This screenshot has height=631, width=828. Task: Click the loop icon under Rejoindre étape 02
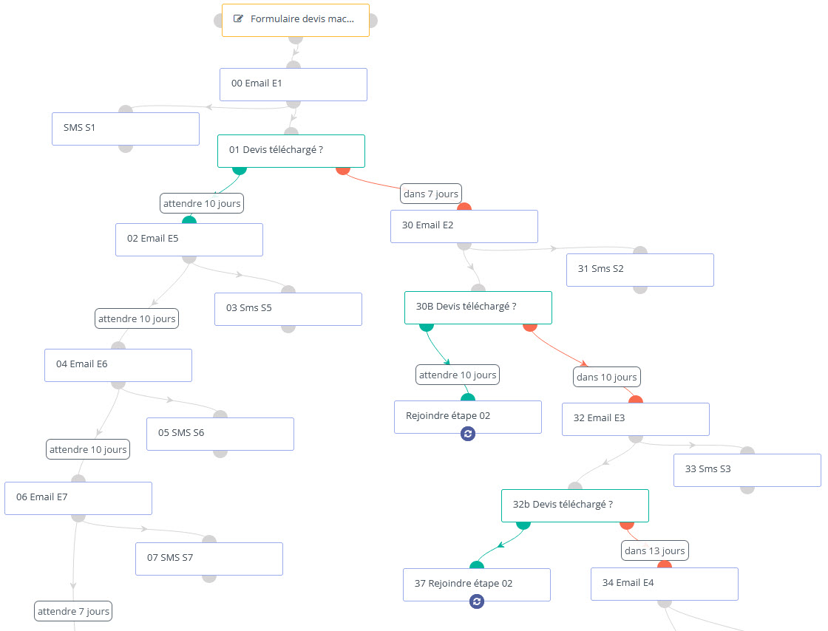point(468,434)
